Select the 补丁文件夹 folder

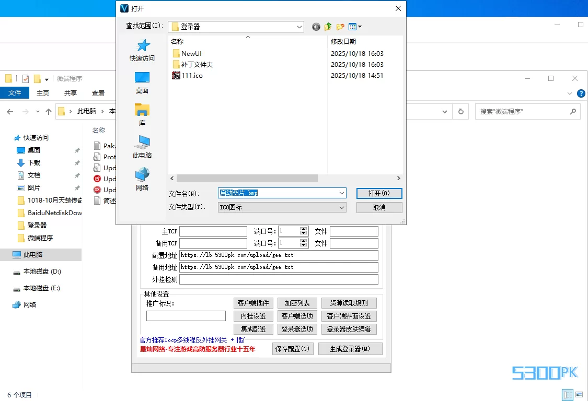pos(192,64)
